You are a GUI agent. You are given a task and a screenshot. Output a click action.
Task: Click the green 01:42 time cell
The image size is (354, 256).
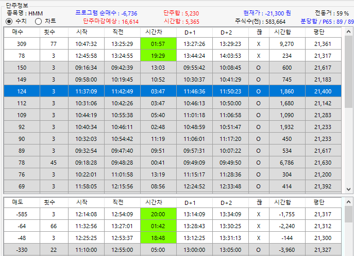[158, 226]
